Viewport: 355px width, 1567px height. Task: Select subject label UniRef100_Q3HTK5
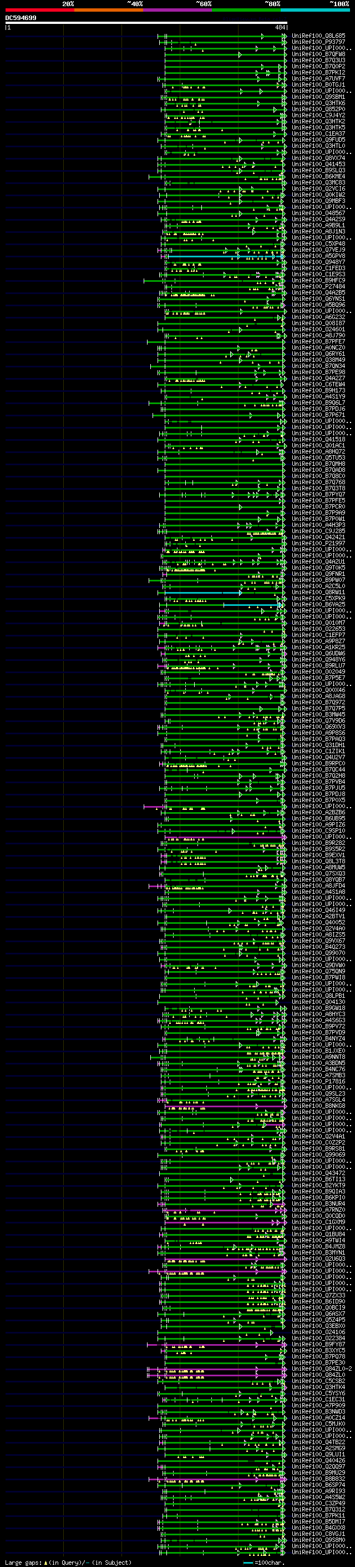[318, 128]
